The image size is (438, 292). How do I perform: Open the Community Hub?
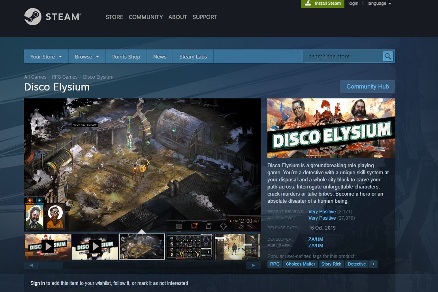click(x=367, y=86)
